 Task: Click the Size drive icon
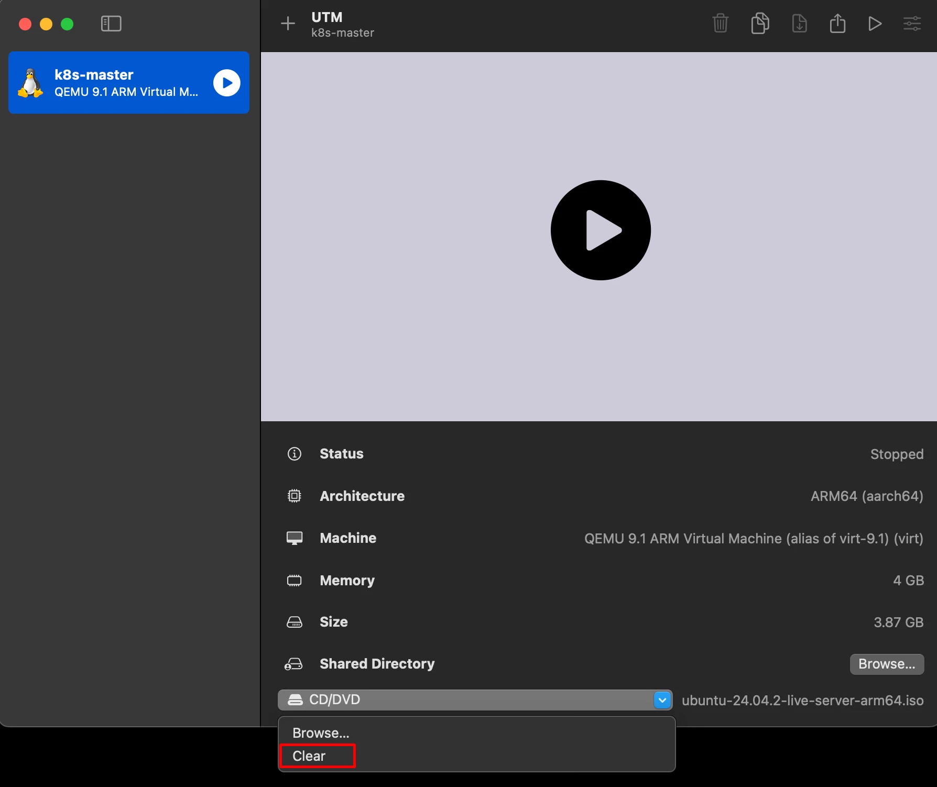(x=295, y=622)
